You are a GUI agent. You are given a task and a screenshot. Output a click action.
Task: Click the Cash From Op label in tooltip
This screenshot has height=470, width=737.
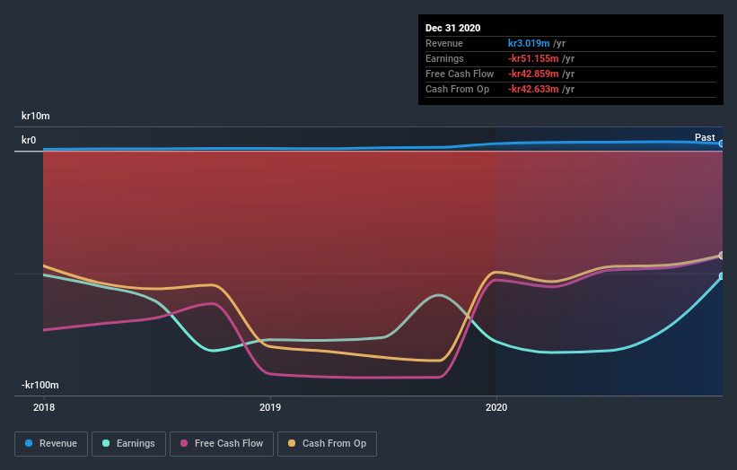457,89
